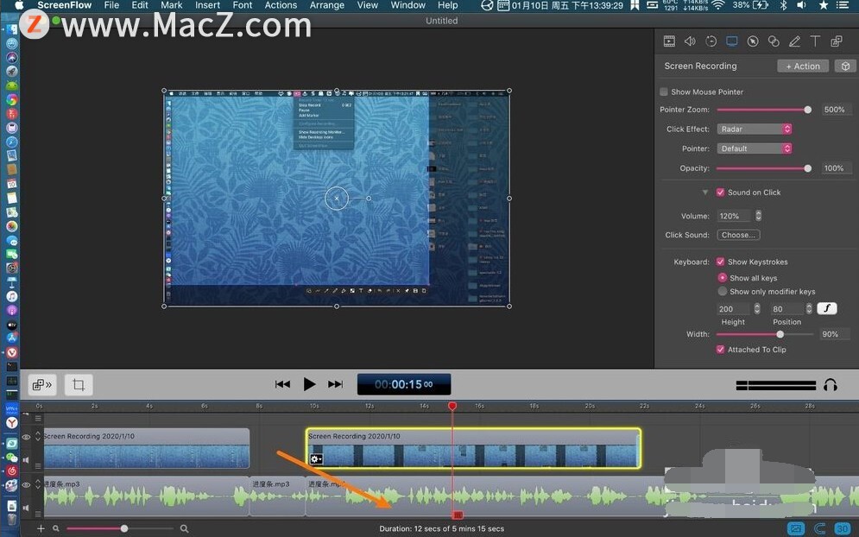Open the Pointer Default dropdown
The image size is (859, 537).
click(x=755, y=148)
